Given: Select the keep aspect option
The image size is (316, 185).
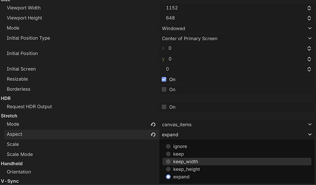Looking at the screenshot, I should [x=237, y=154].
